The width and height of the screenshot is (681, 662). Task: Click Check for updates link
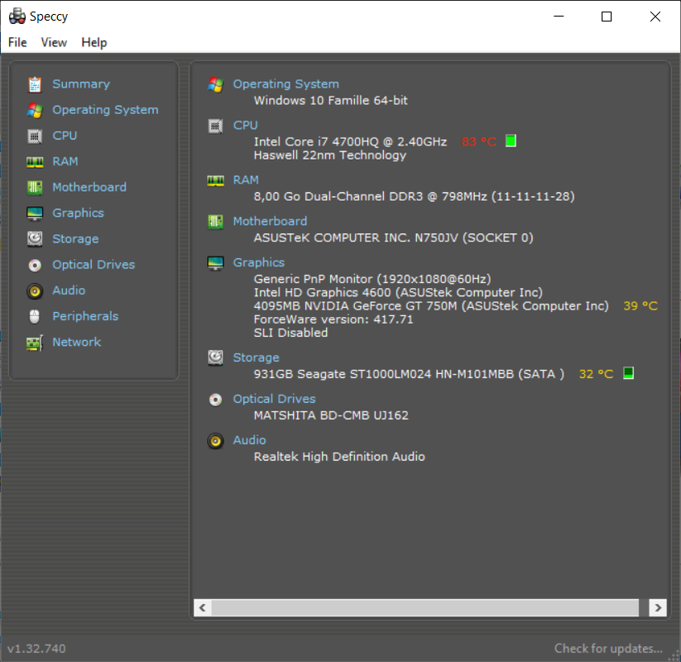[x=608, y=649]
